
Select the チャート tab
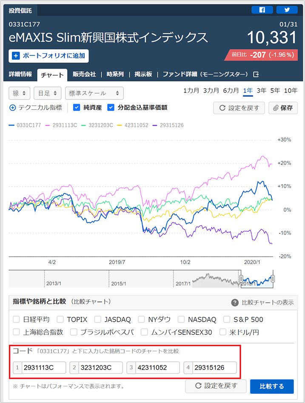(52, 75)
